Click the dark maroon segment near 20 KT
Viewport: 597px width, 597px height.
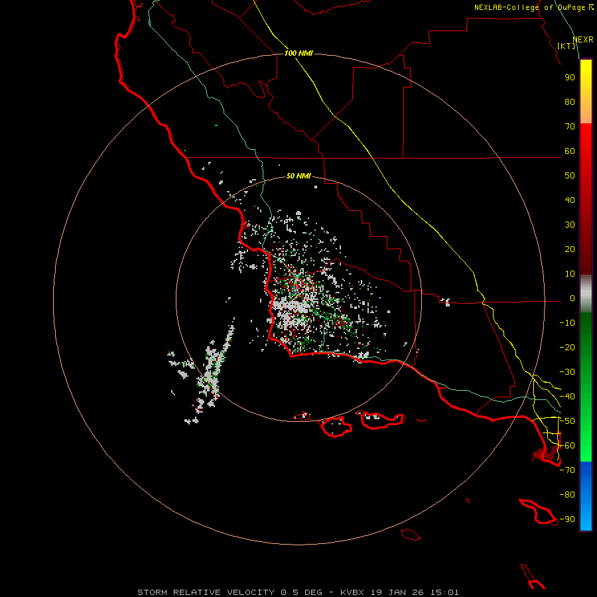[586, 249]
